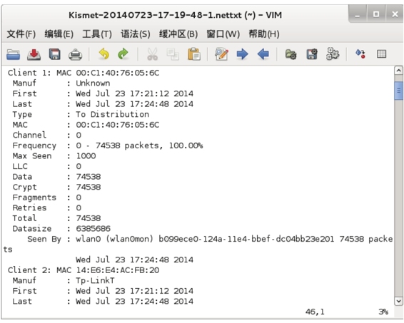404x323 pixels.
Task: Click the scrollbar down arrow
Action: click(x=398, y=301)
